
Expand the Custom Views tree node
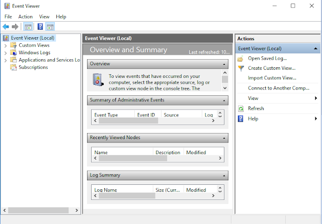(x=6, y=46)
